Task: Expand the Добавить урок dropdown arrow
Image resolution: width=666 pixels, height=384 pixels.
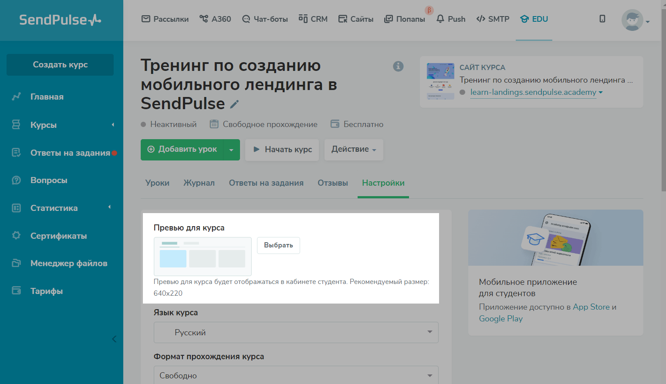Action: [x=231, y=150]
